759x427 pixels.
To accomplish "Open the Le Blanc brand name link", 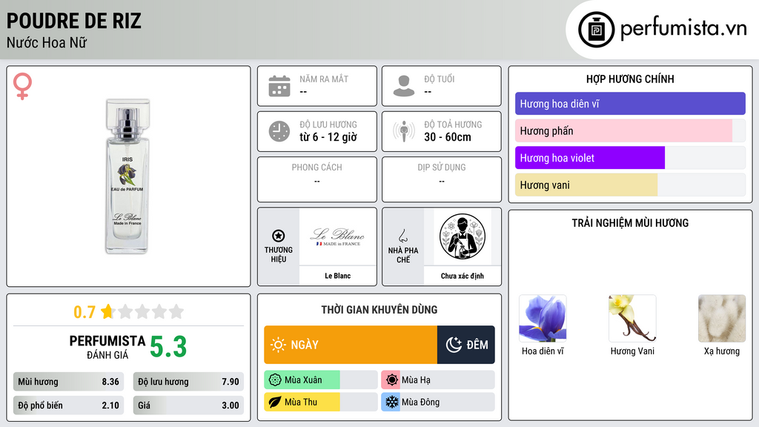I will 337,276.
